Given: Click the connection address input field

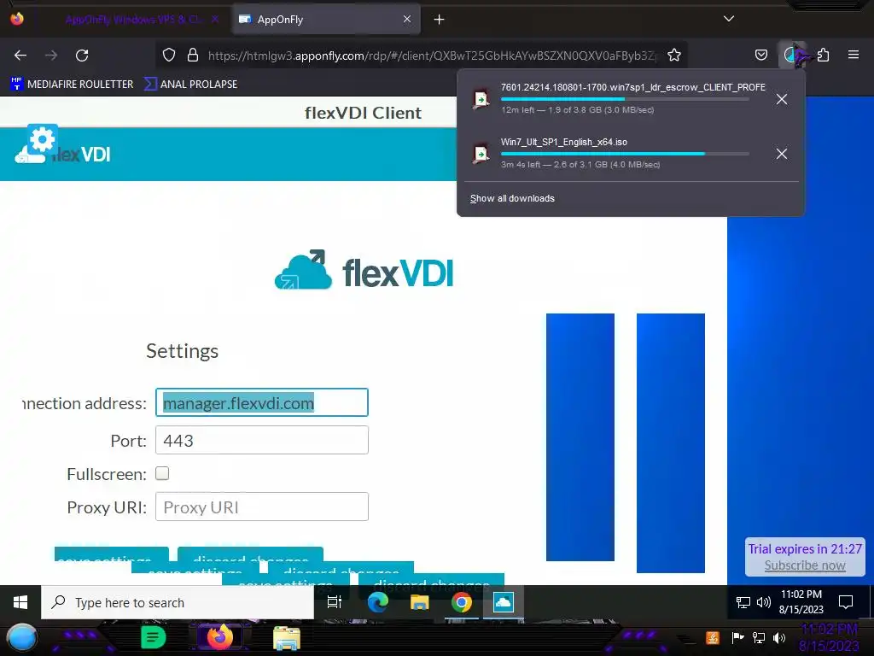Looking at the screenshot, I should click(261, 402).
